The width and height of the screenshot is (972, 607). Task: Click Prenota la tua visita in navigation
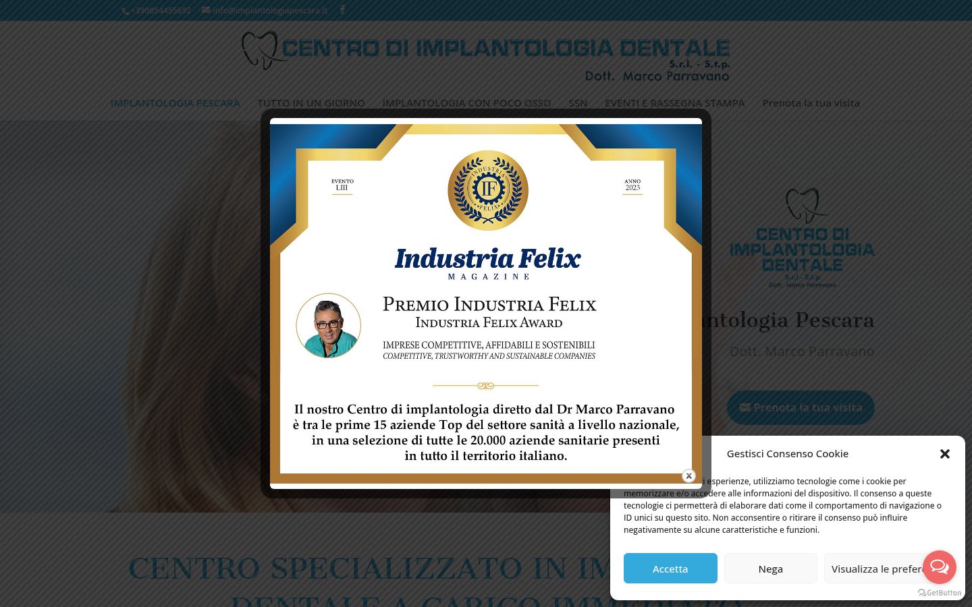[811, 103]
